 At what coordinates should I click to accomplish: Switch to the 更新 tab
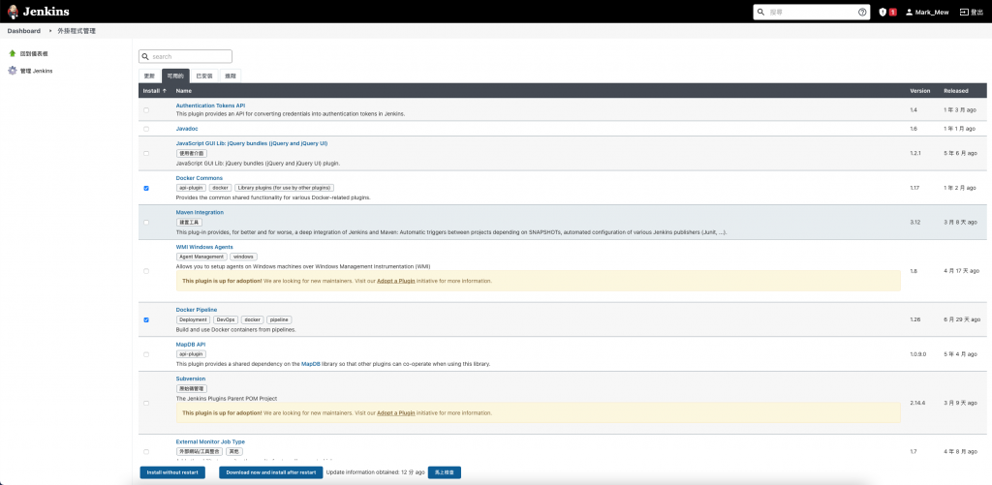149,76
